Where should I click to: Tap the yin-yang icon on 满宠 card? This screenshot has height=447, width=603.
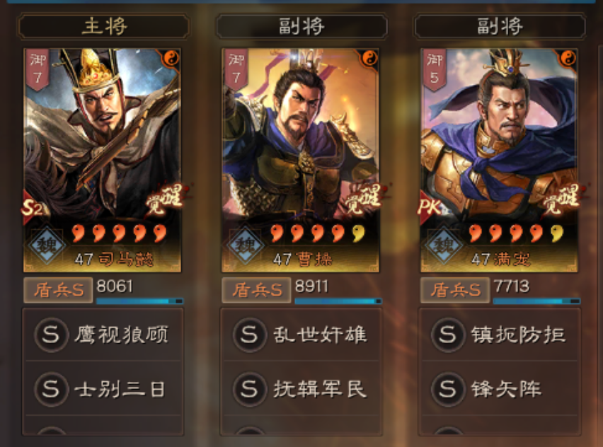click(568, 59)
